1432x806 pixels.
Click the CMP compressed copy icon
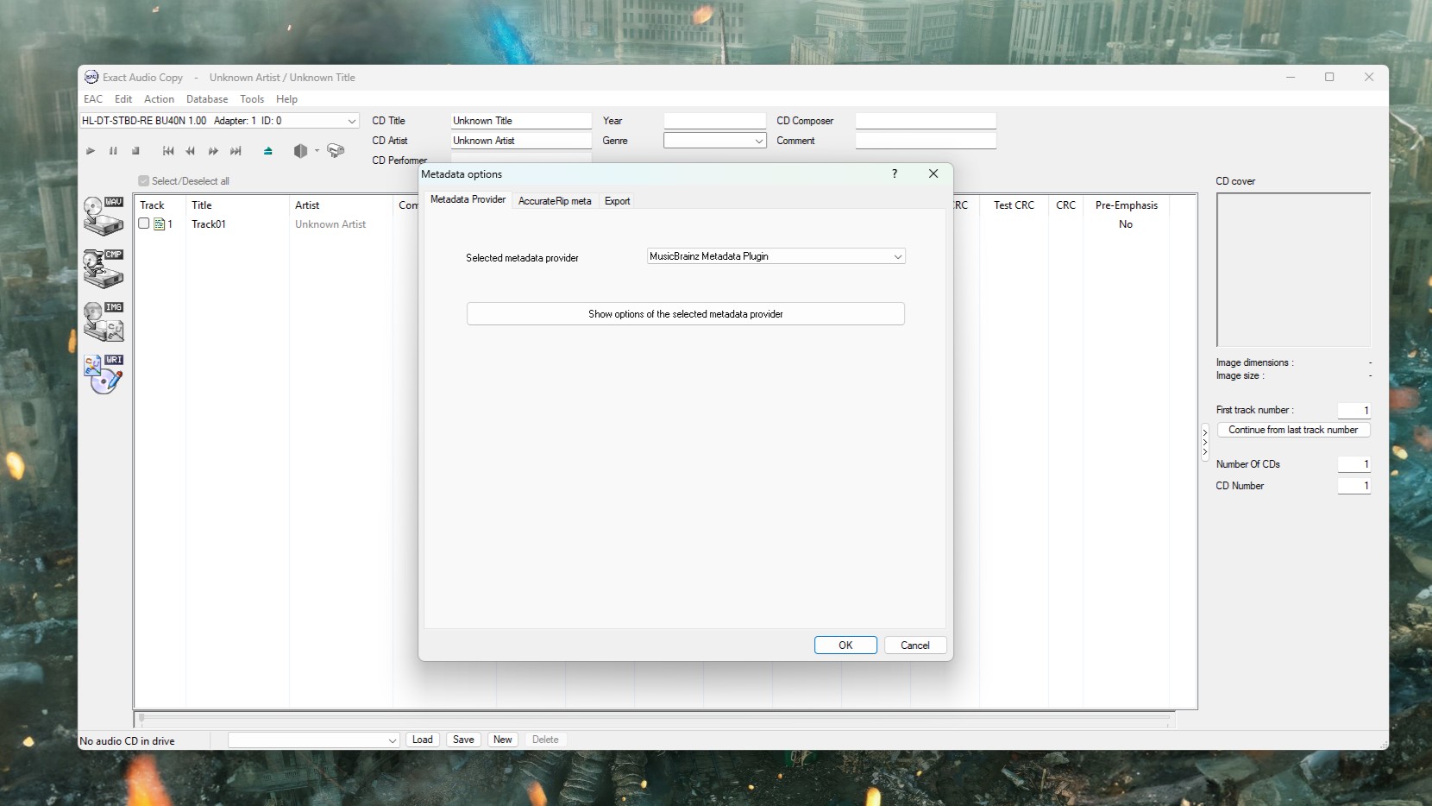(104, 268)
